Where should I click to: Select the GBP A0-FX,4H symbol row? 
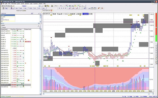pos(16,80)
